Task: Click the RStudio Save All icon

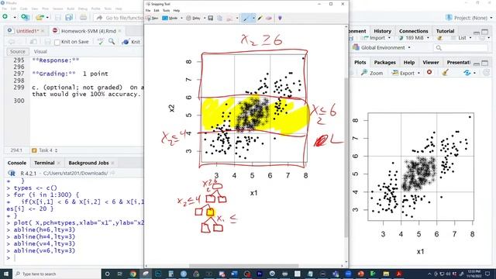Action: 69,17
